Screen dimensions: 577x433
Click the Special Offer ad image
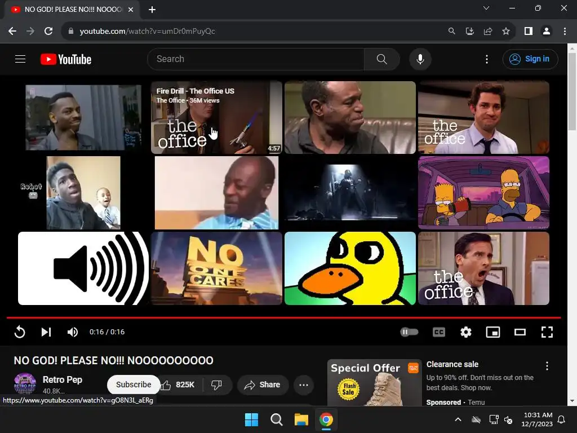(x=374, y=383)
